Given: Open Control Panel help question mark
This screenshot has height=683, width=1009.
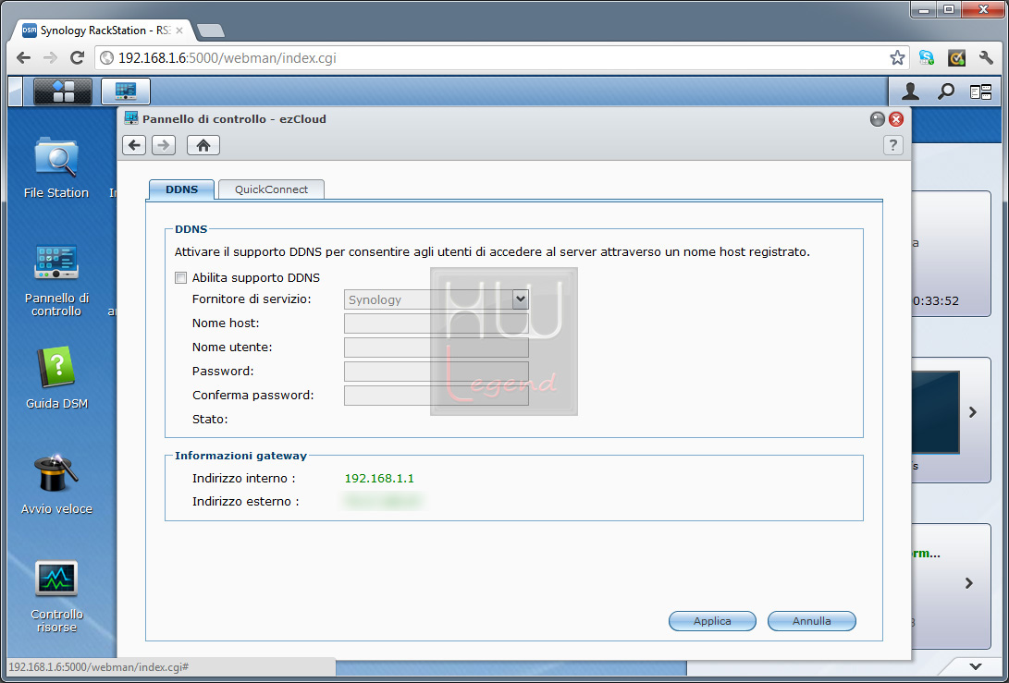Looking at the screenshot, I should click(892, 145).
